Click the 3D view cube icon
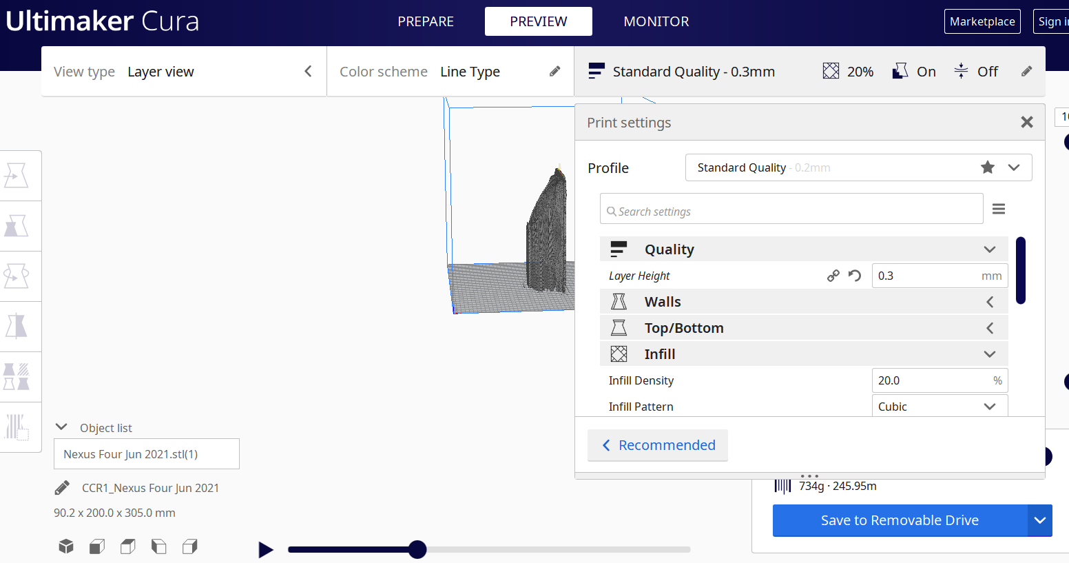 click(x=66, y=546)
